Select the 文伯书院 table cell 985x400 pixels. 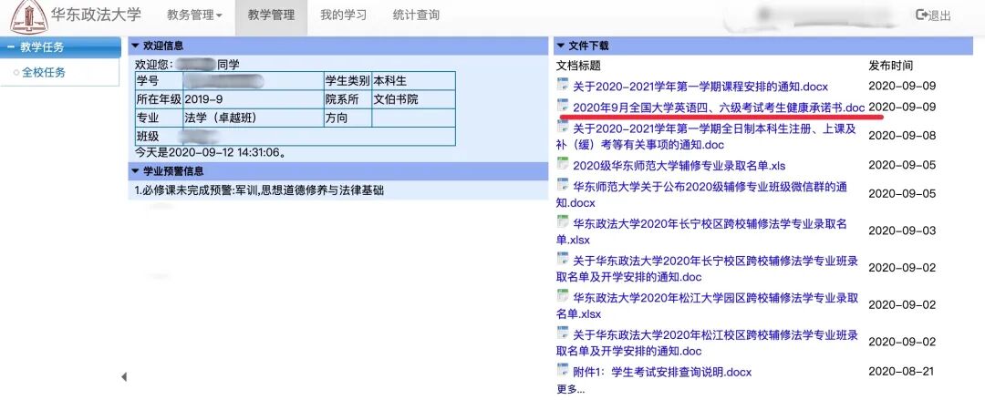(x=413, y=99)
